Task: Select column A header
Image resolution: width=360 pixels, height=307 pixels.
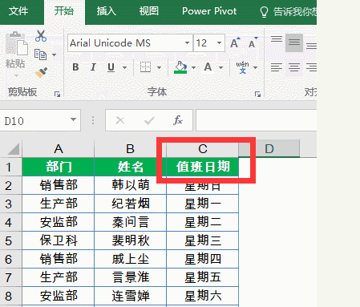Action: pos(59,149)
